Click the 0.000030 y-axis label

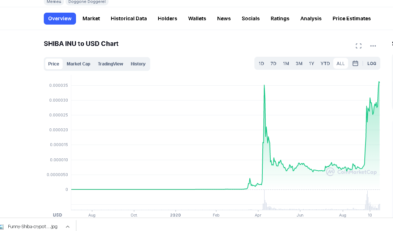59,100
